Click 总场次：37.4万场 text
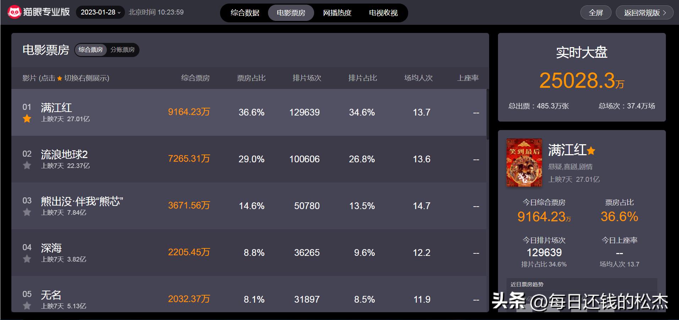 627,106
